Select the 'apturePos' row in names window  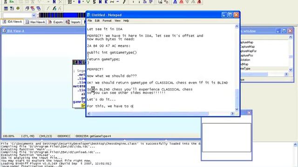pos(247,55)
